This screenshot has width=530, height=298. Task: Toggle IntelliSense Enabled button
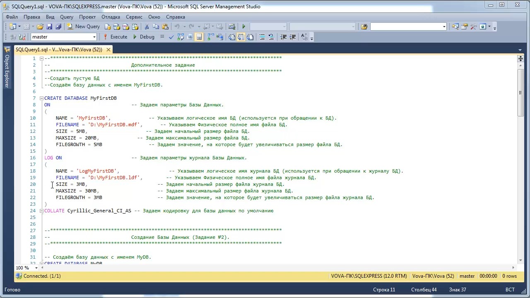[199, 37]
